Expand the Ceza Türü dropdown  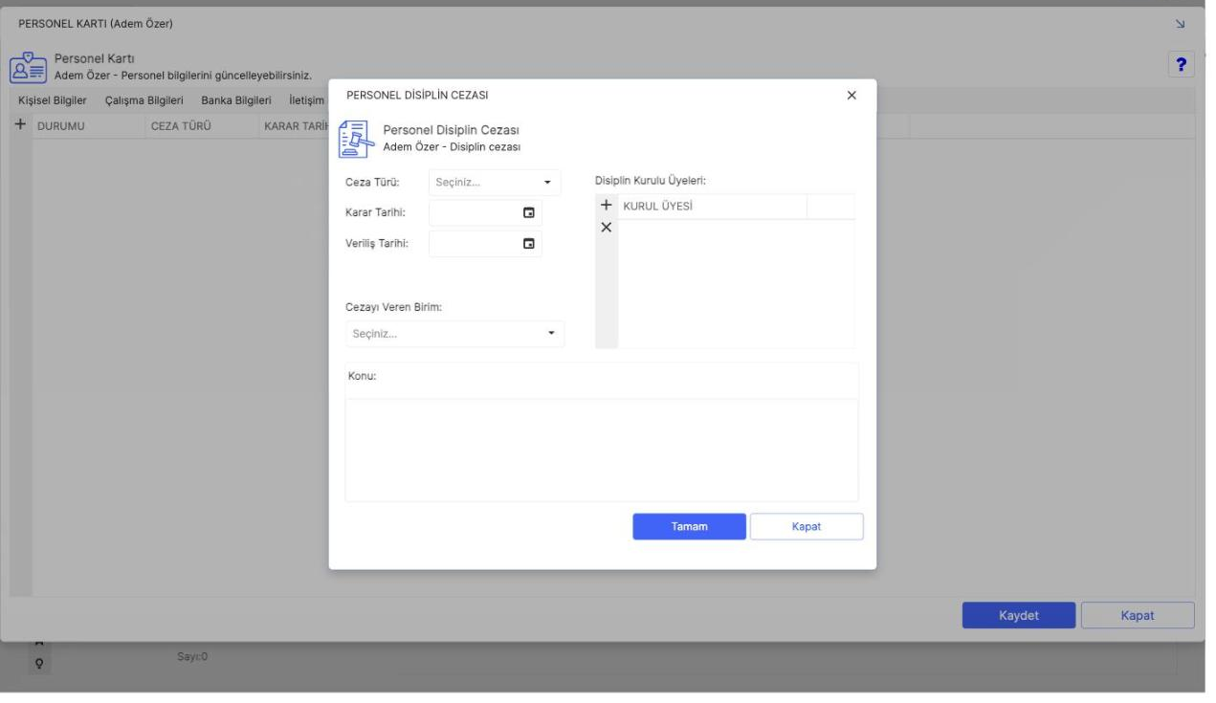[547, 182]
